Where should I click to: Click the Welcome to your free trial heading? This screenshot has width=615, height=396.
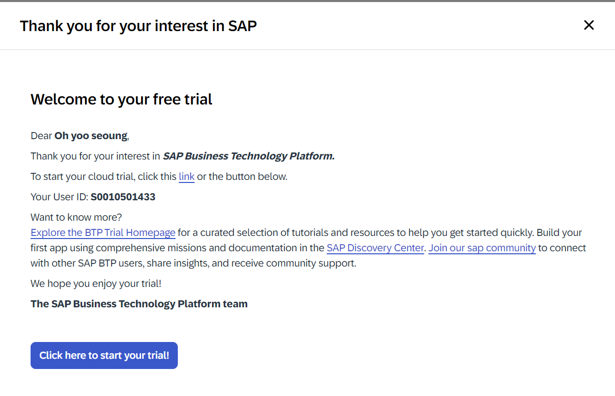[x=121, y=99]
